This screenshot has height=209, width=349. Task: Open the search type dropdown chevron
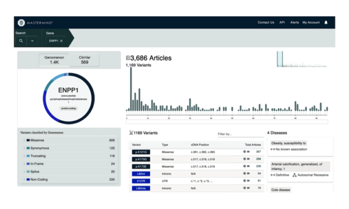coord(32,41)
